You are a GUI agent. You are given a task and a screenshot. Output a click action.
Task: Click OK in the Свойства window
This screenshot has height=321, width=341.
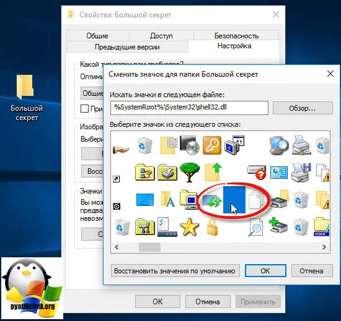coord(157,301)
